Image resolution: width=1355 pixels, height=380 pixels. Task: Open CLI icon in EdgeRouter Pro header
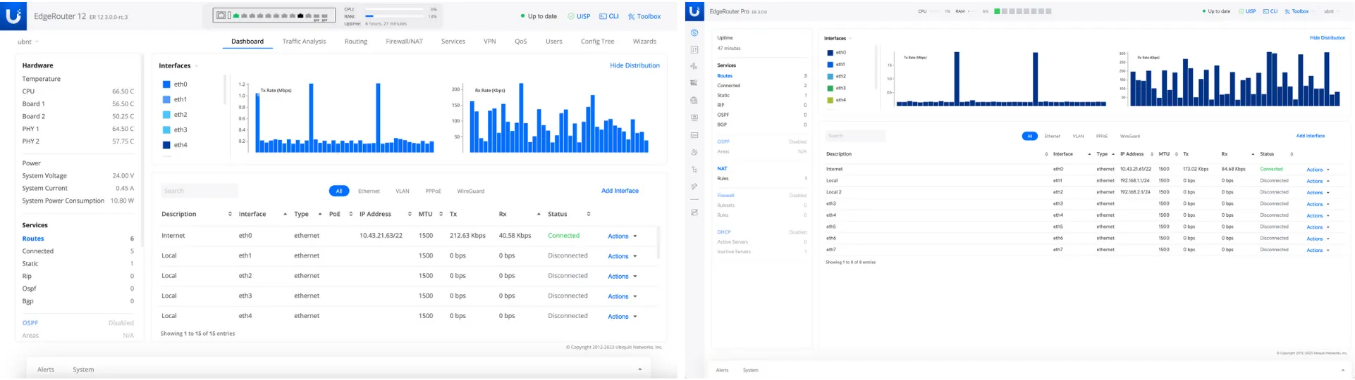click(x=1265, y=11)
